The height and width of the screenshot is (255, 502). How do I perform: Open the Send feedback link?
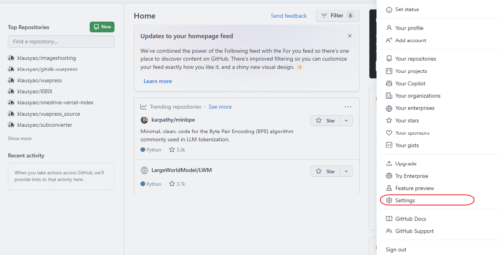(x=289, y=16)
